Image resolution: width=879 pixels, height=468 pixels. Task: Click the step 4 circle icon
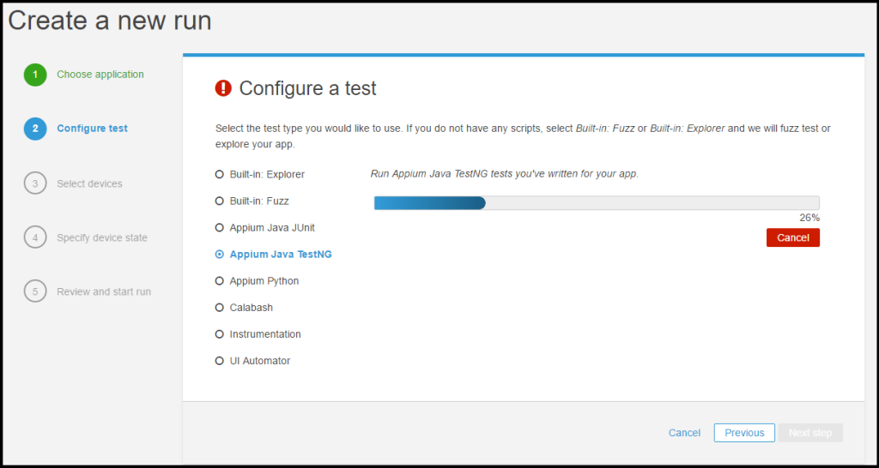(35, 237)
